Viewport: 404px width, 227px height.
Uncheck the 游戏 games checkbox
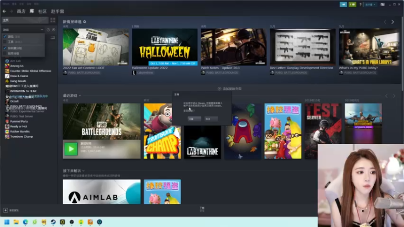[5, 36]
